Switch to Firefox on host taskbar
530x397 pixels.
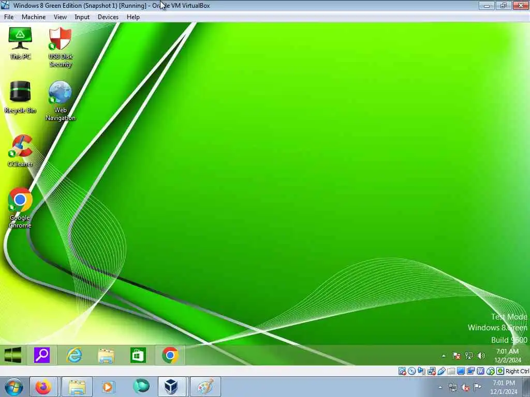pyautogui.click(x=43, y=387)
